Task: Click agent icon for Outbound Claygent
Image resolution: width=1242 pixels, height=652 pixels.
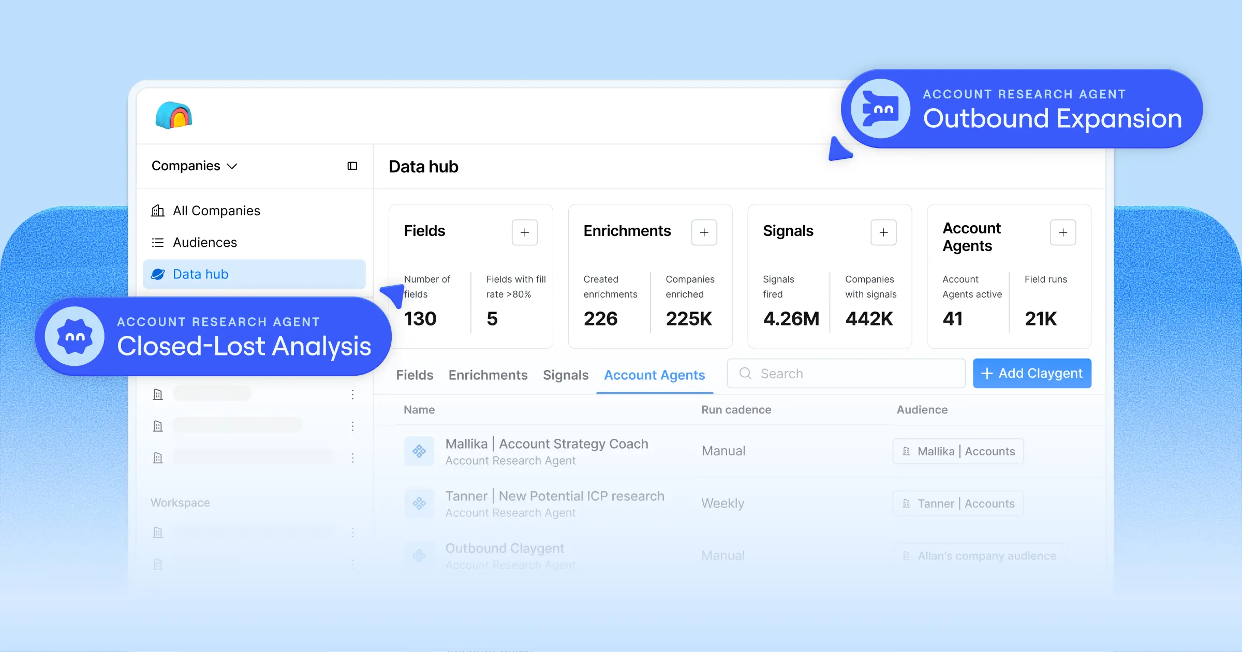Action: click(x=419, y=555)
